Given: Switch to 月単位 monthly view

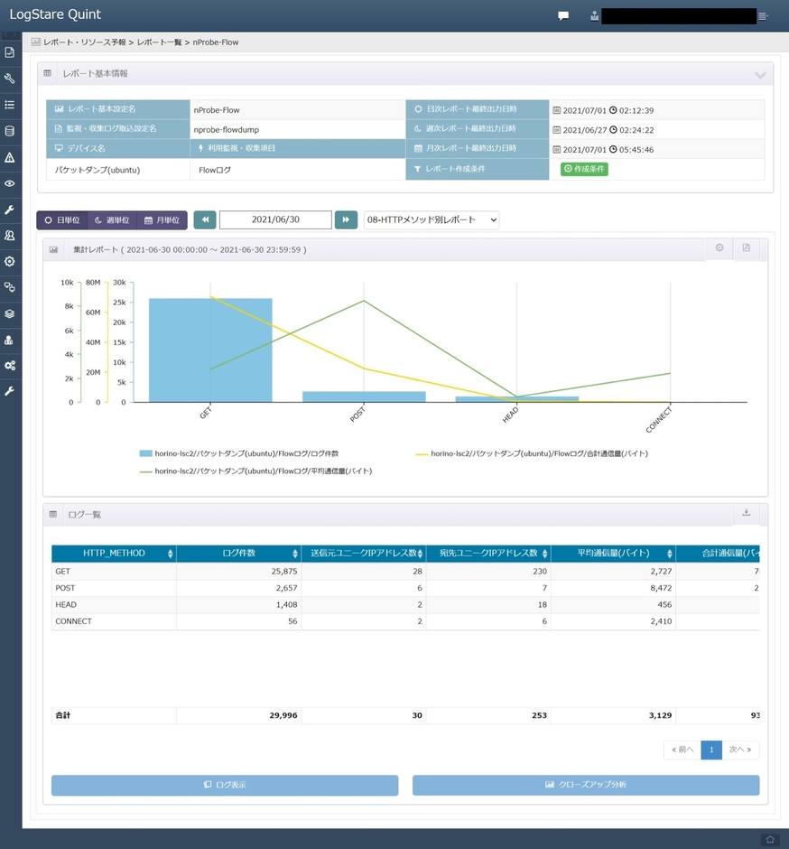Looking at the screenshot, I should (162, 220).
